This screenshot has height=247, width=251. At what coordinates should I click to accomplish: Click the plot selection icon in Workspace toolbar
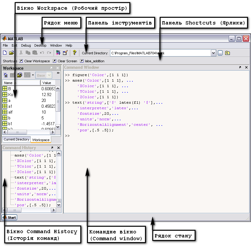pyautogui.click(x=27, y=75)
